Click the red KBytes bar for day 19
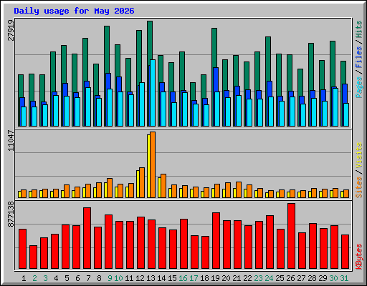 (216, 241)
